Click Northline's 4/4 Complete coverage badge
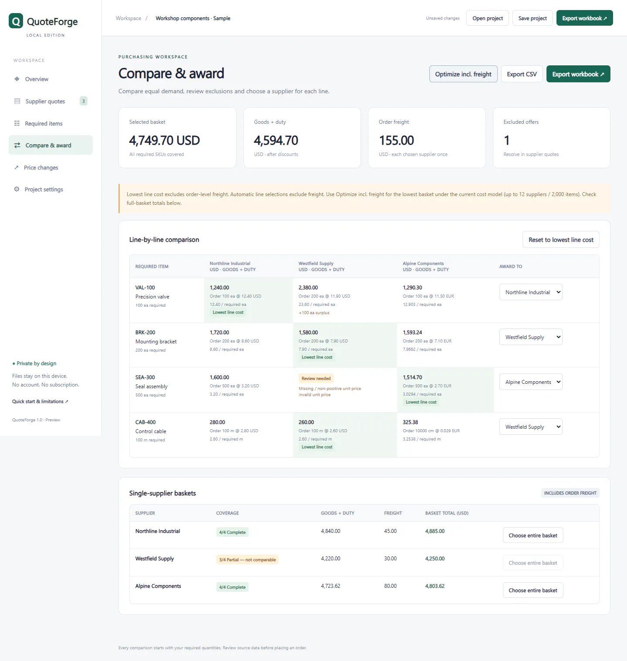 pos(233,532)
